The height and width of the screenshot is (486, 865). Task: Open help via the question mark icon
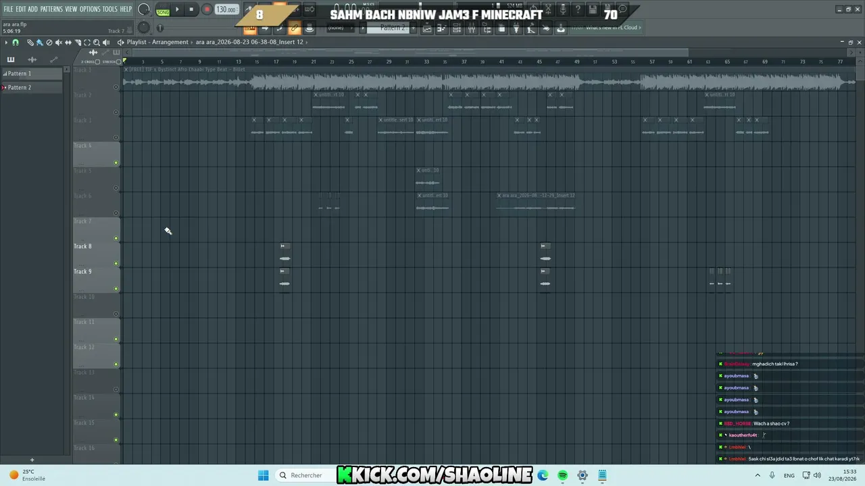pyautogui.click(x=578, y=9)
